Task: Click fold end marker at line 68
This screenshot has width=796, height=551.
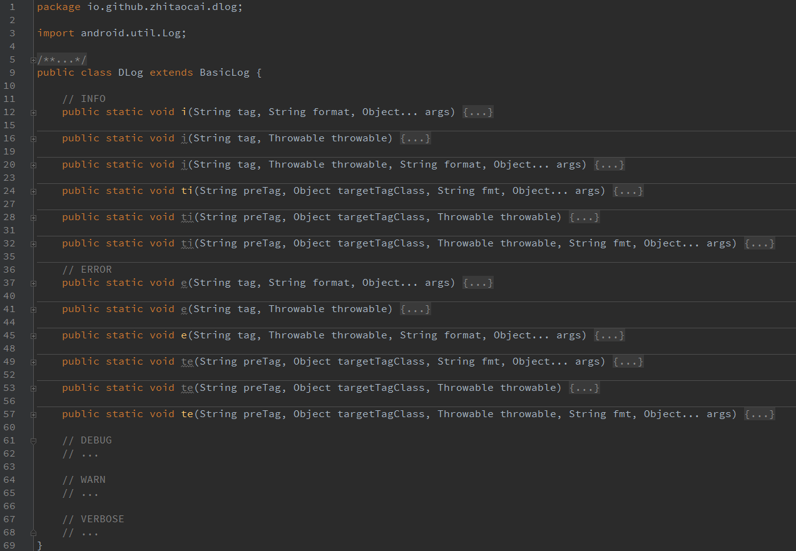Action: 33,533
